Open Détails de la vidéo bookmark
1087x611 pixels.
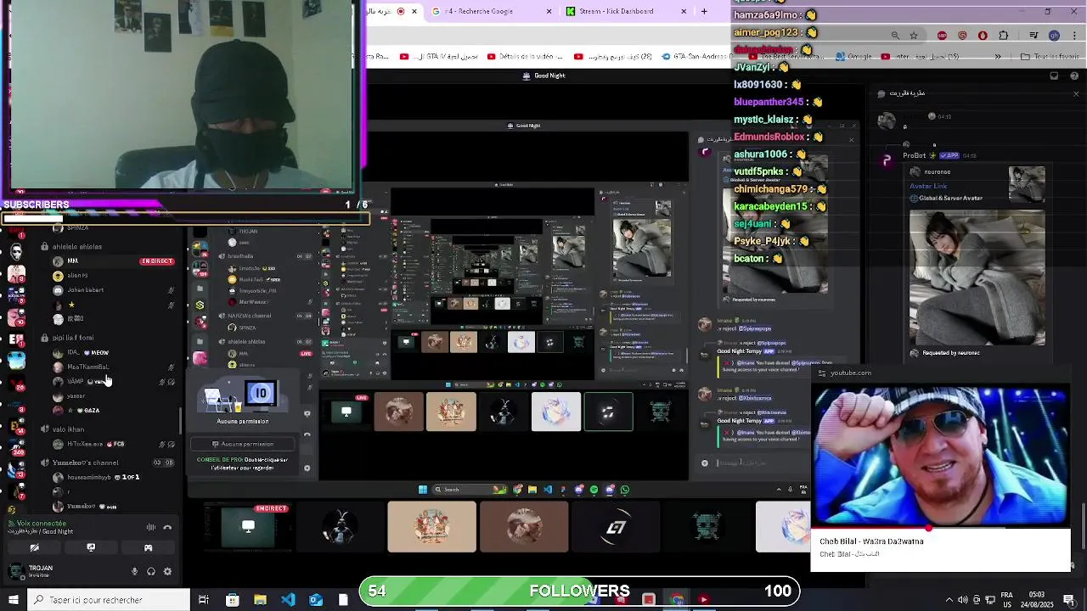point(525,57)
